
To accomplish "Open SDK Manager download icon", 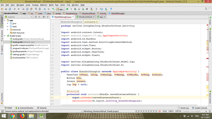I will [x=106, y=9].
